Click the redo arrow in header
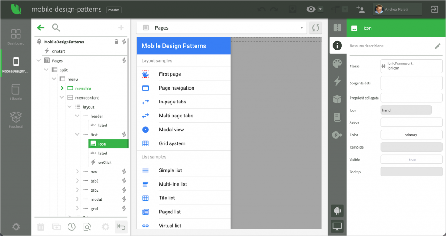The width and height of the screenshot is (446, 236). tap(274, 10)
